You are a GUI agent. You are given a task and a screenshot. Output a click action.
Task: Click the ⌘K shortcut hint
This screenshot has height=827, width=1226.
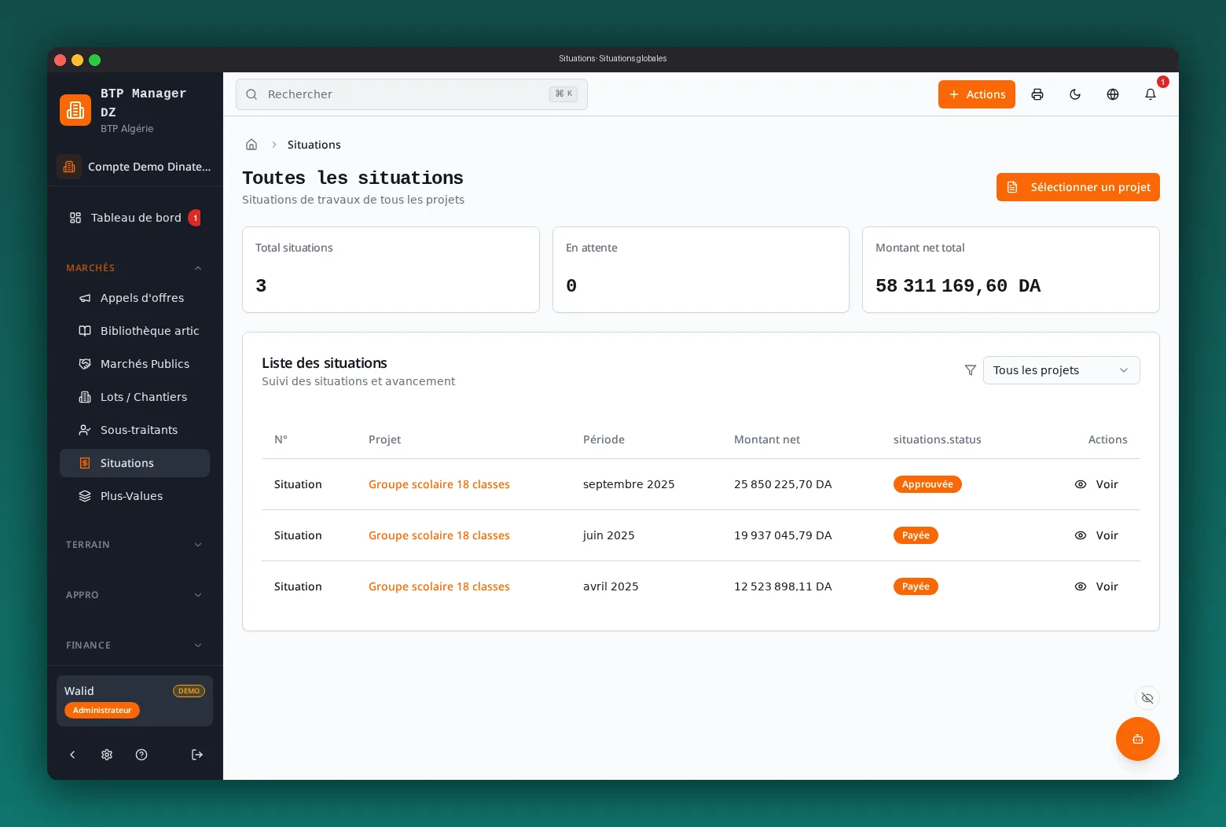pyautogui.click(x=563, y=94)
